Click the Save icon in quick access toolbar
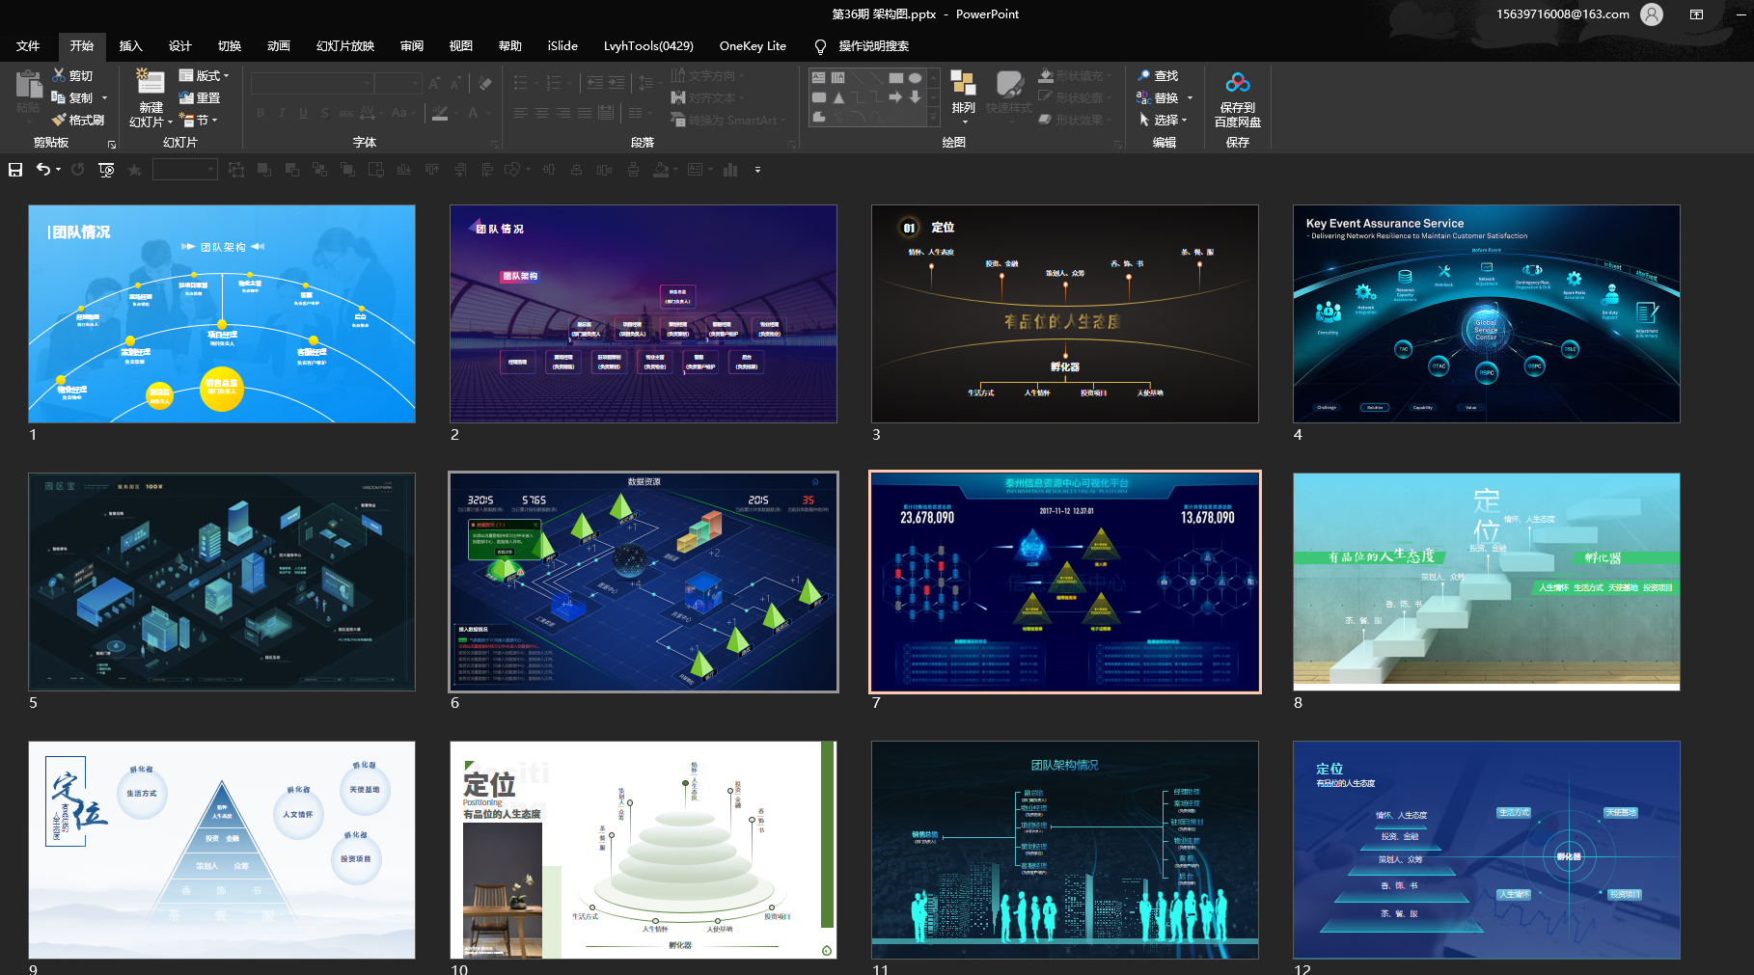 point(15,170)
